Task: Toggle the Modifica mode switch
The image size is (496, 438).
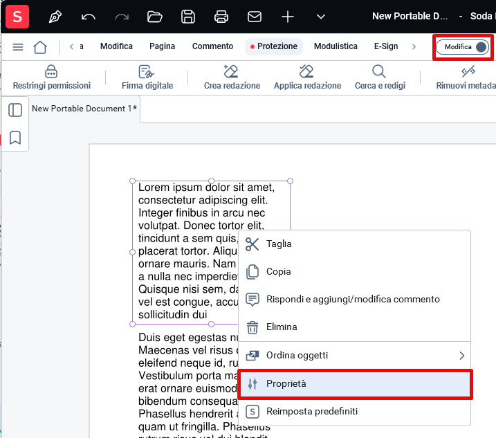Action: coord(463,47)
